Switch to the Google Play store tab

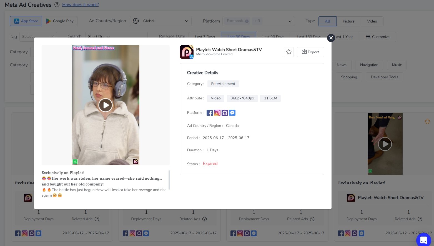pyautogui.click(x=60, y=21)
